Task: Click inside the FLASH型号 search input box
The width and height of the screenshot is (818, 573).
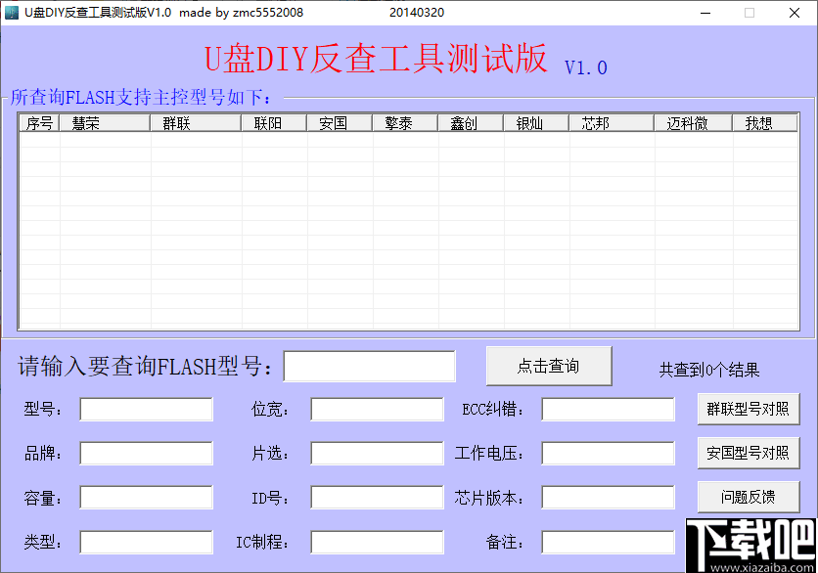Action: pyautogui.click(x=369, y=365)
